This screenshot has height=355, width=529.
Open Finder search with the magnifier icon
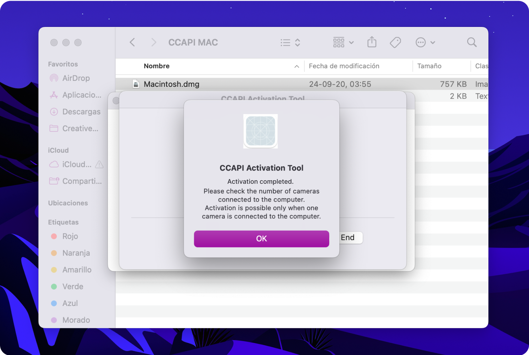(x=472, y=42)
